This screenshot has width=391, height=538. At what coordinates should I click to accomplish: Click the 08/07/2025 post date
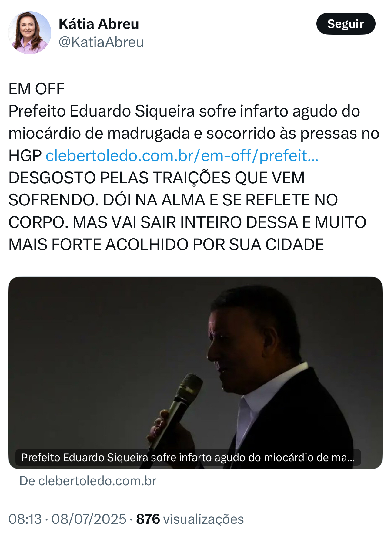pos(89,519)
